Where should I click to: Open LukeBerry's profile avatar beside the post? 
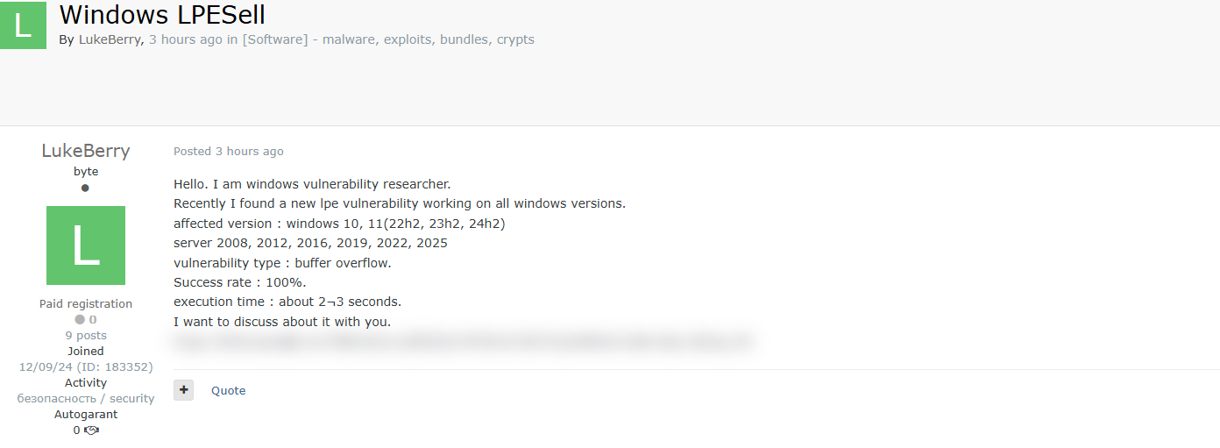click(86, 245)
